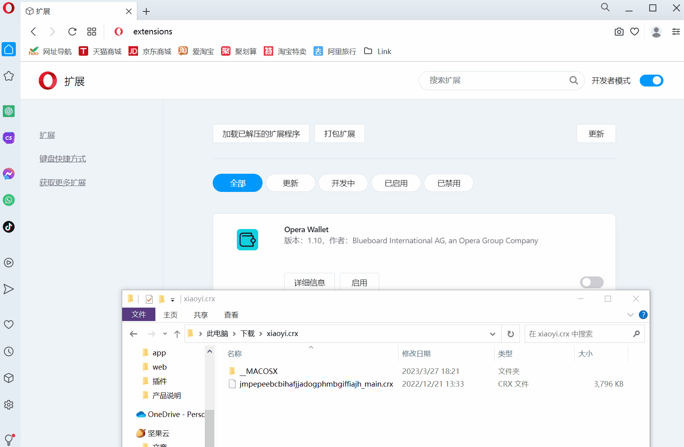This screenshot has height=447, width=684.
Task: Open the 查看 ribbon tab in Explorer
Action: point(231,315)
